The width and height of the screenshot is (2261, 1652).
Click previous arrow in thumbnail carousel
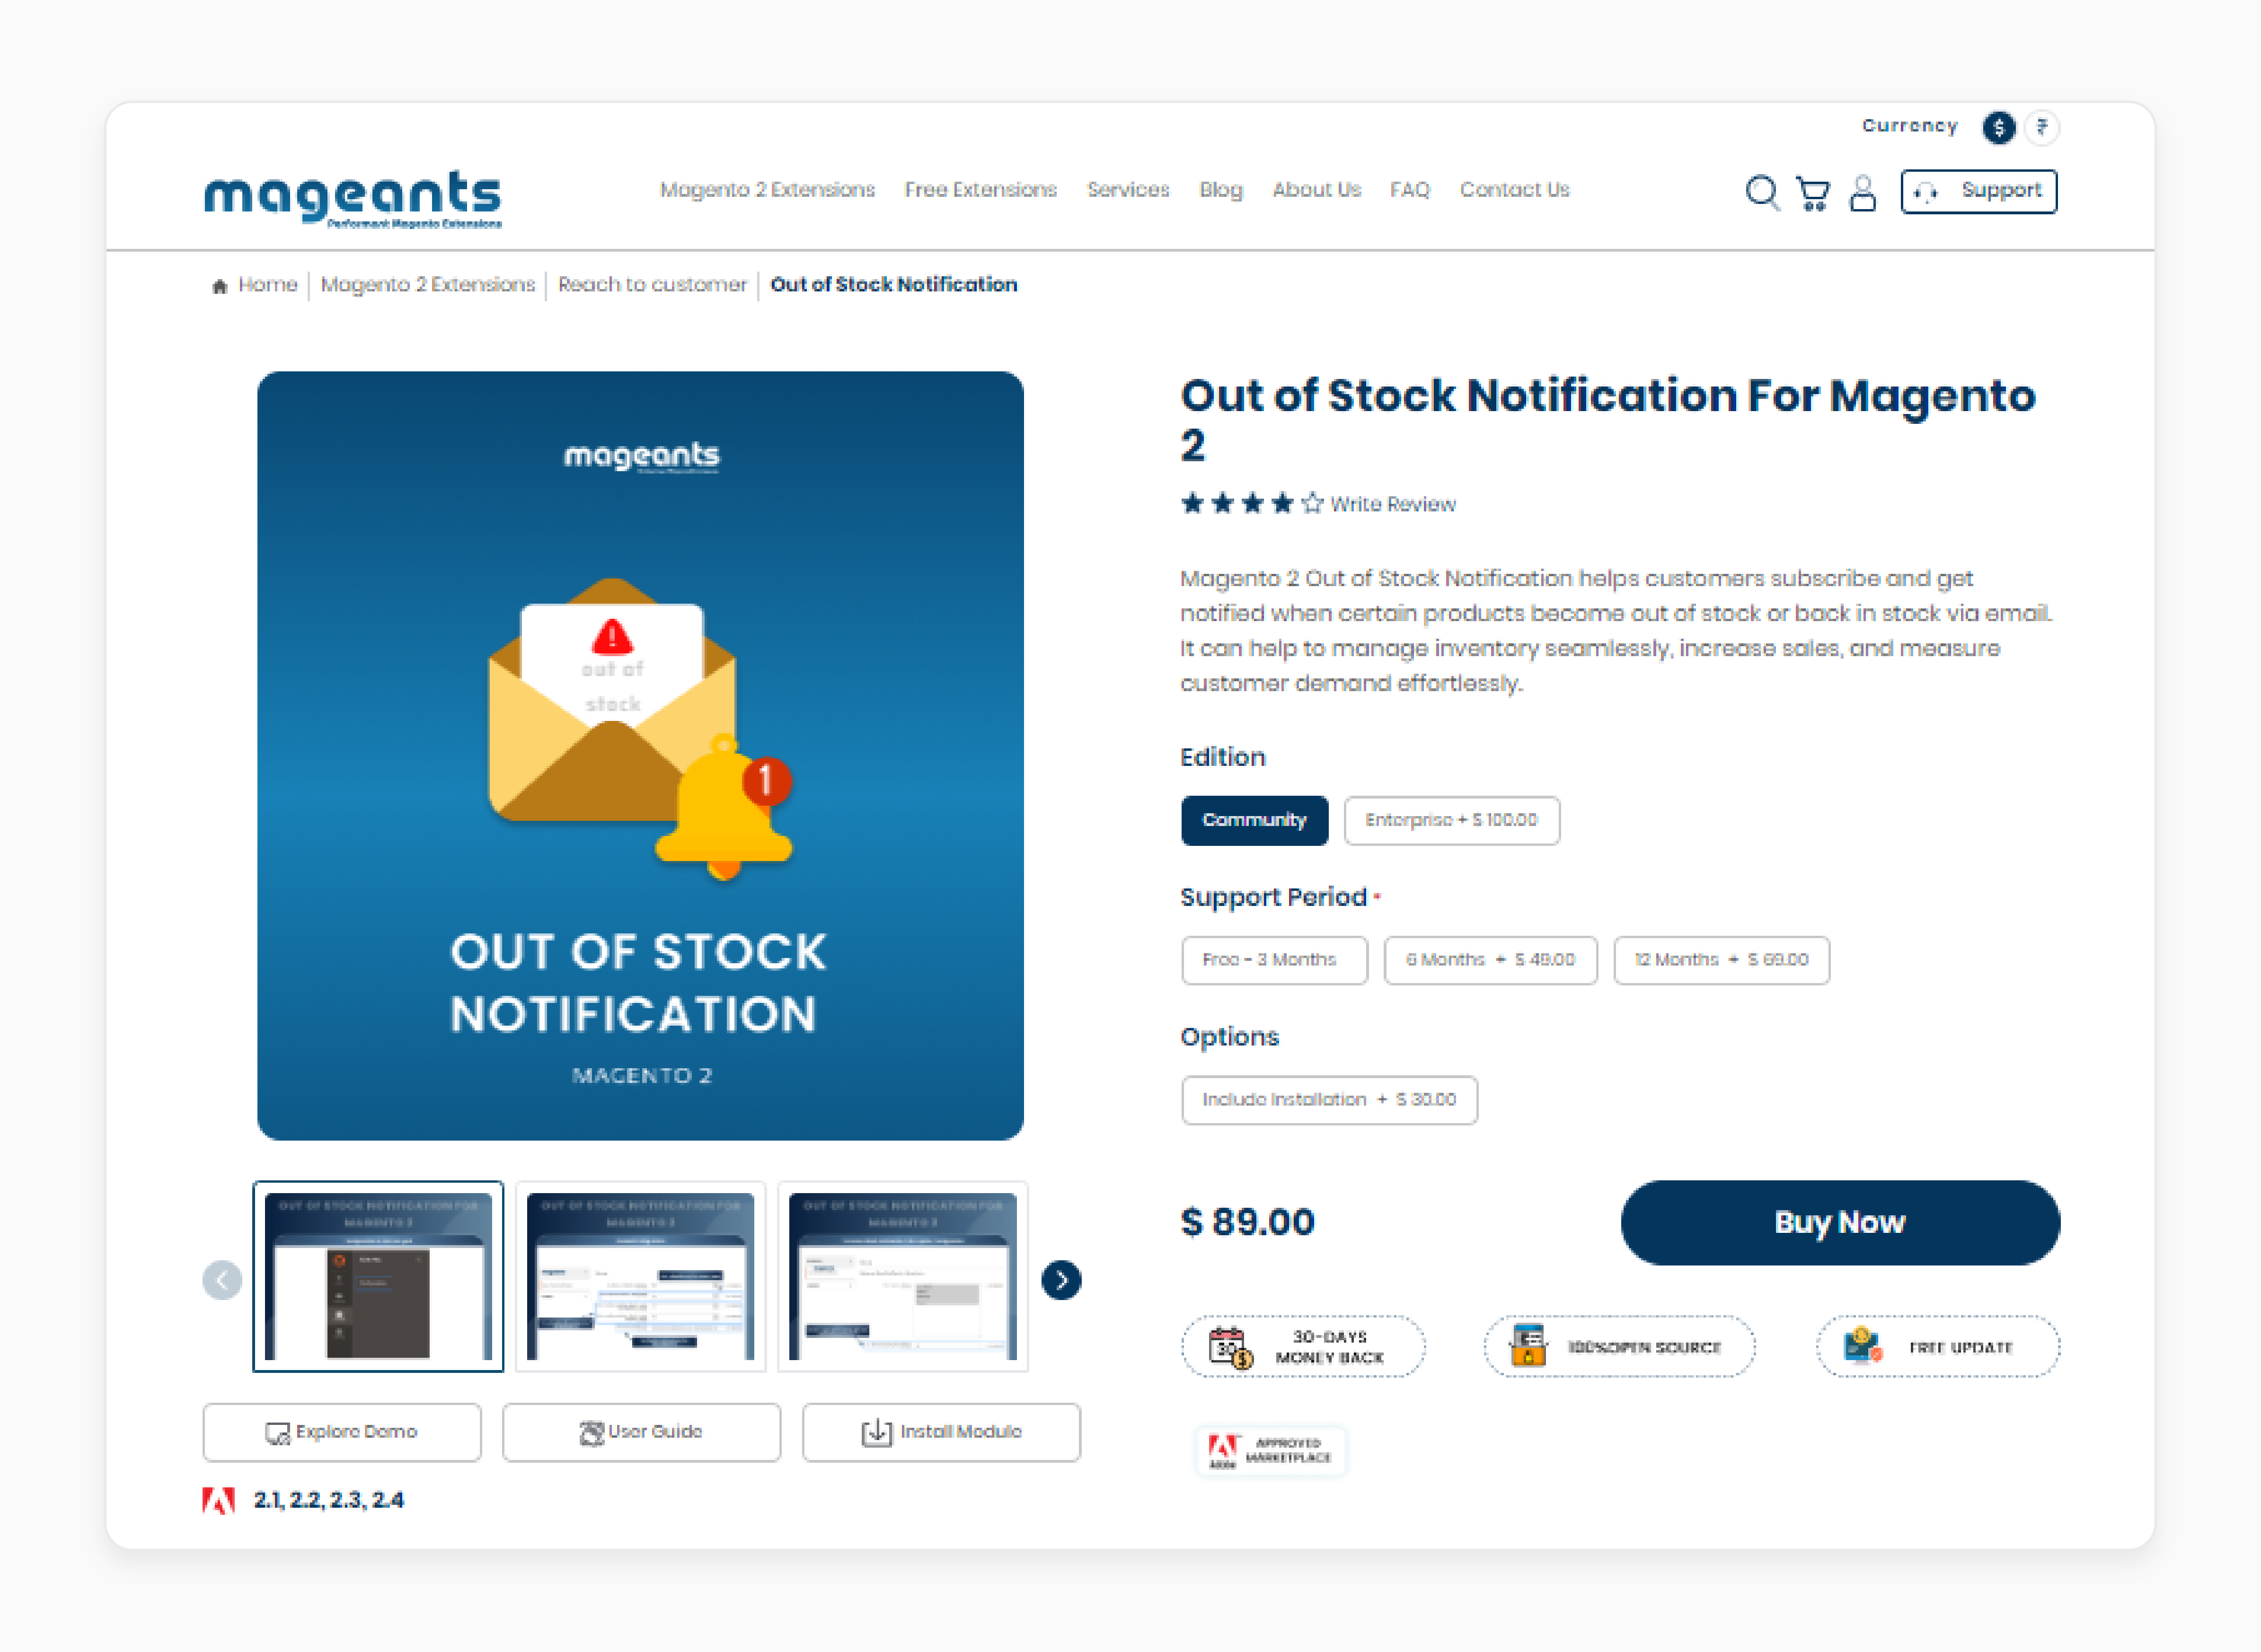tap(222, 1280)
